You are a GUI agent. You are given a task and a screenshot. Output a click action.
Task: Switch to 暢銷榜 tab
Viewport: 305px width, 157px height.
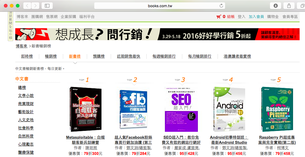coord(51,56)
